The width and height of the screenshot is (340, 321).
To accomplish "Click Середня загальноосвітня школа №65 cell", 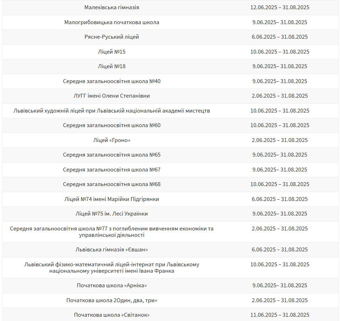I will (x=112, y=155).
